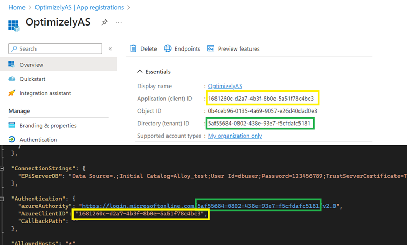Click the Integration assistant rocket icon
This screenshot has width=407, height=246.
(11, 93)
